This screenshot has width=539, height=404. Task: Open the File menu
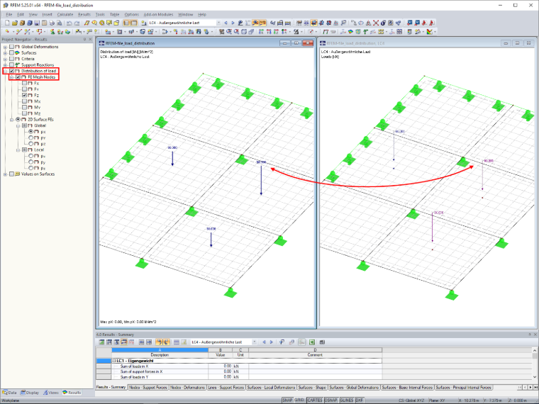pos(9,14)
